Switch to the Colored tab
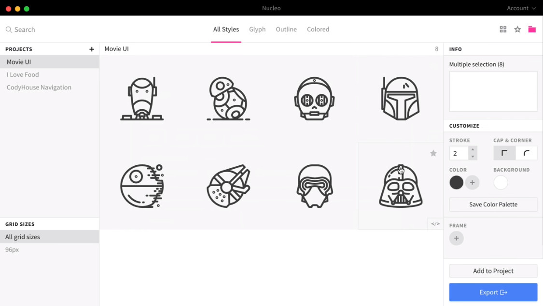 coord(318,29)
